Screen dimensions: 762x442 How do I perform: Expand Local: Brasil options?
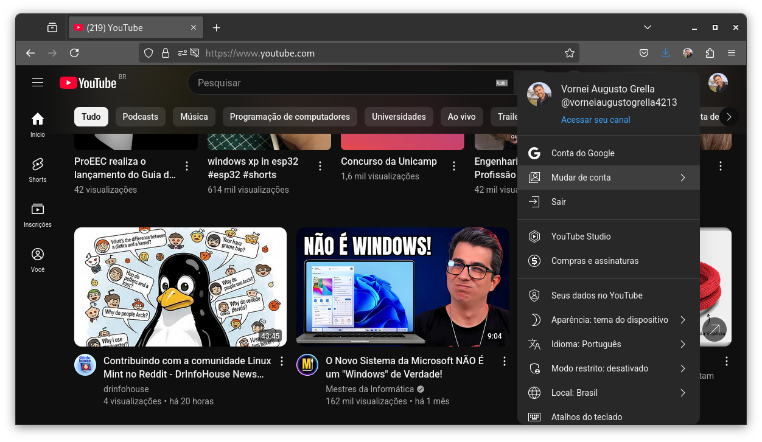tap(609, 393)
